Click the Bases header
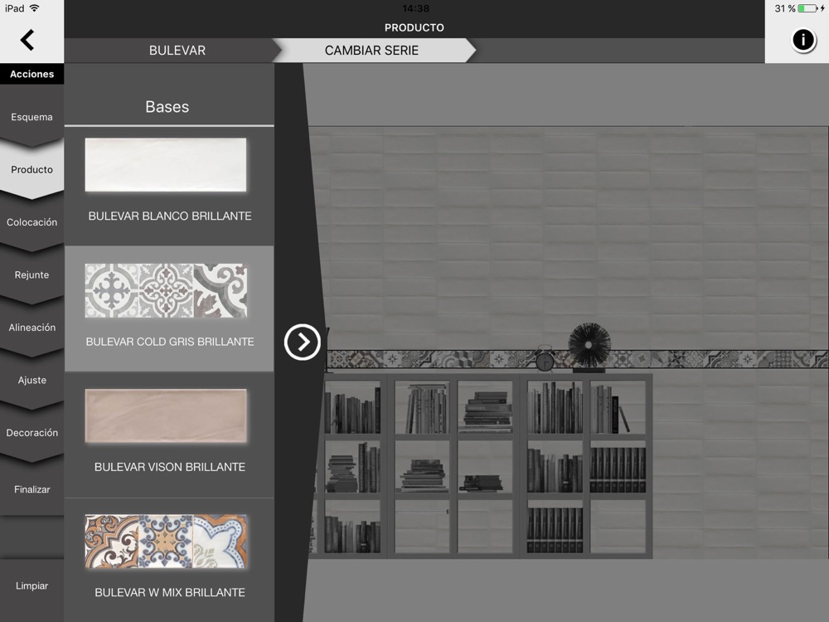829x622 pixels. [x=167, y=107]
